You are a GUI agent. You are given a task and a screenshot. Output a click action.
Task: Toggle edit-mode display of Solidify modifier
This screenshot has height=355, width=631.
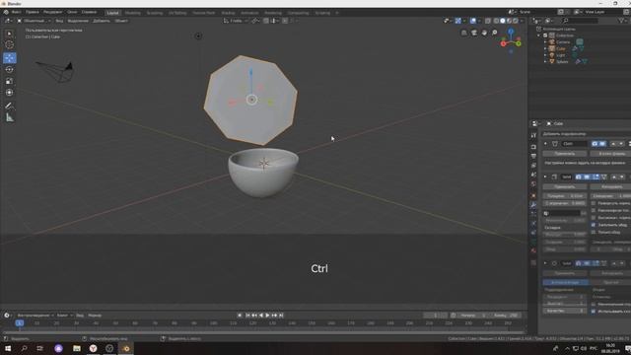pyautogui.click(x=596, y=177)
